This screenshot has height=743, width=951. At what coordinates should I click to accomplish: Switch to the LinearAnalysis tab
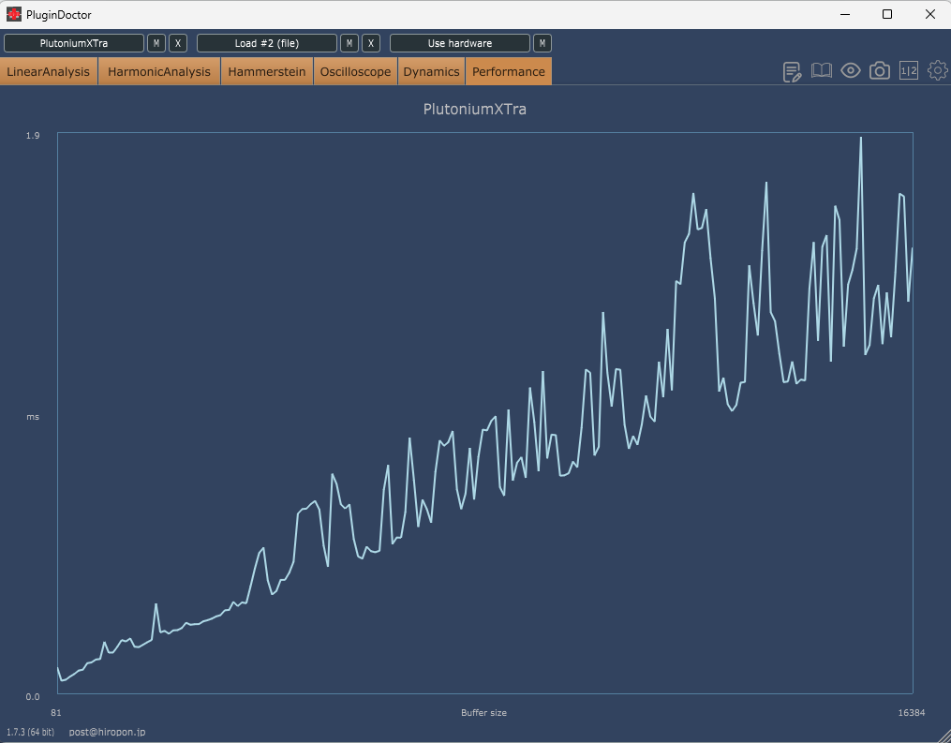49,71
